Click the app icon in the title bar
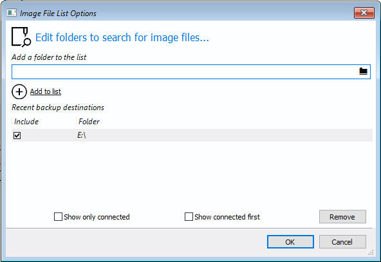 tap(12, 13)
